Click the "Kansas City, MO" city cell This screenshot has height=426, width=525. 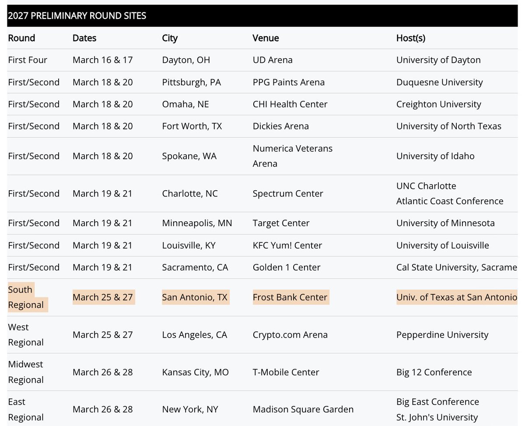coord(195,372)
